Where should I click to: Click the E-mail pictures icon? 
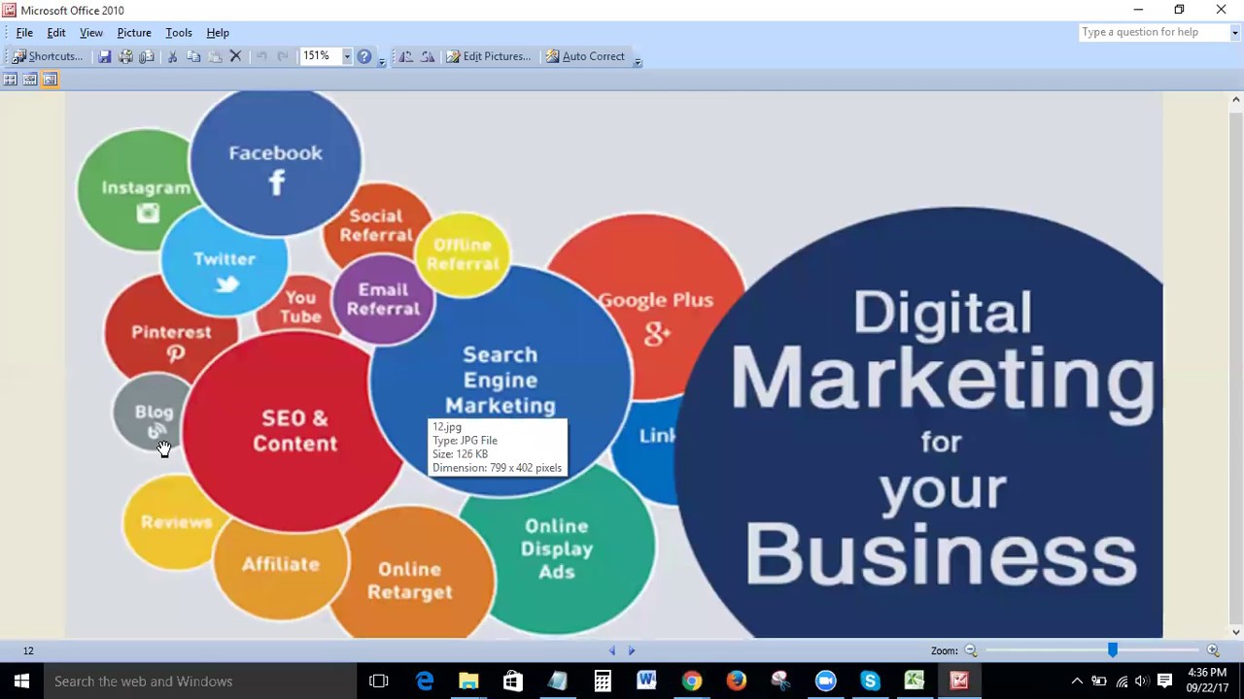[x=147, y=56]
